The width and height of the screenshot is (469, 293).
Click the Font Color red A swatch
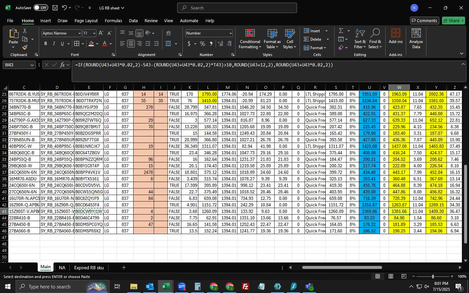(105, 44)
